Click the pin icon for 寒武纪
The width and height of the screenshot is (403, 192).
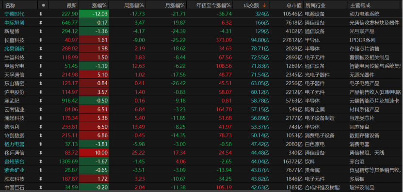[x=41, y=101]
